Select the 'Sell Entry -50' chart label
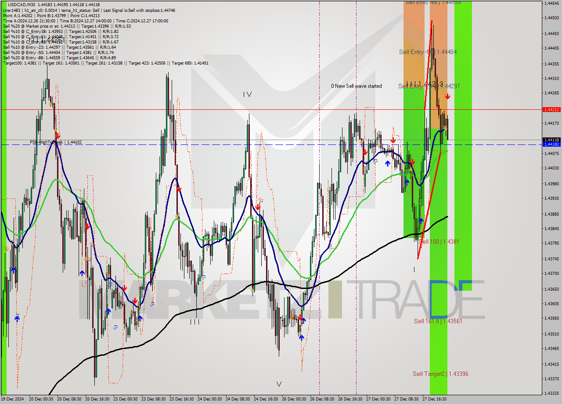This screenshot has height=404, width=562. pos(428,52)
